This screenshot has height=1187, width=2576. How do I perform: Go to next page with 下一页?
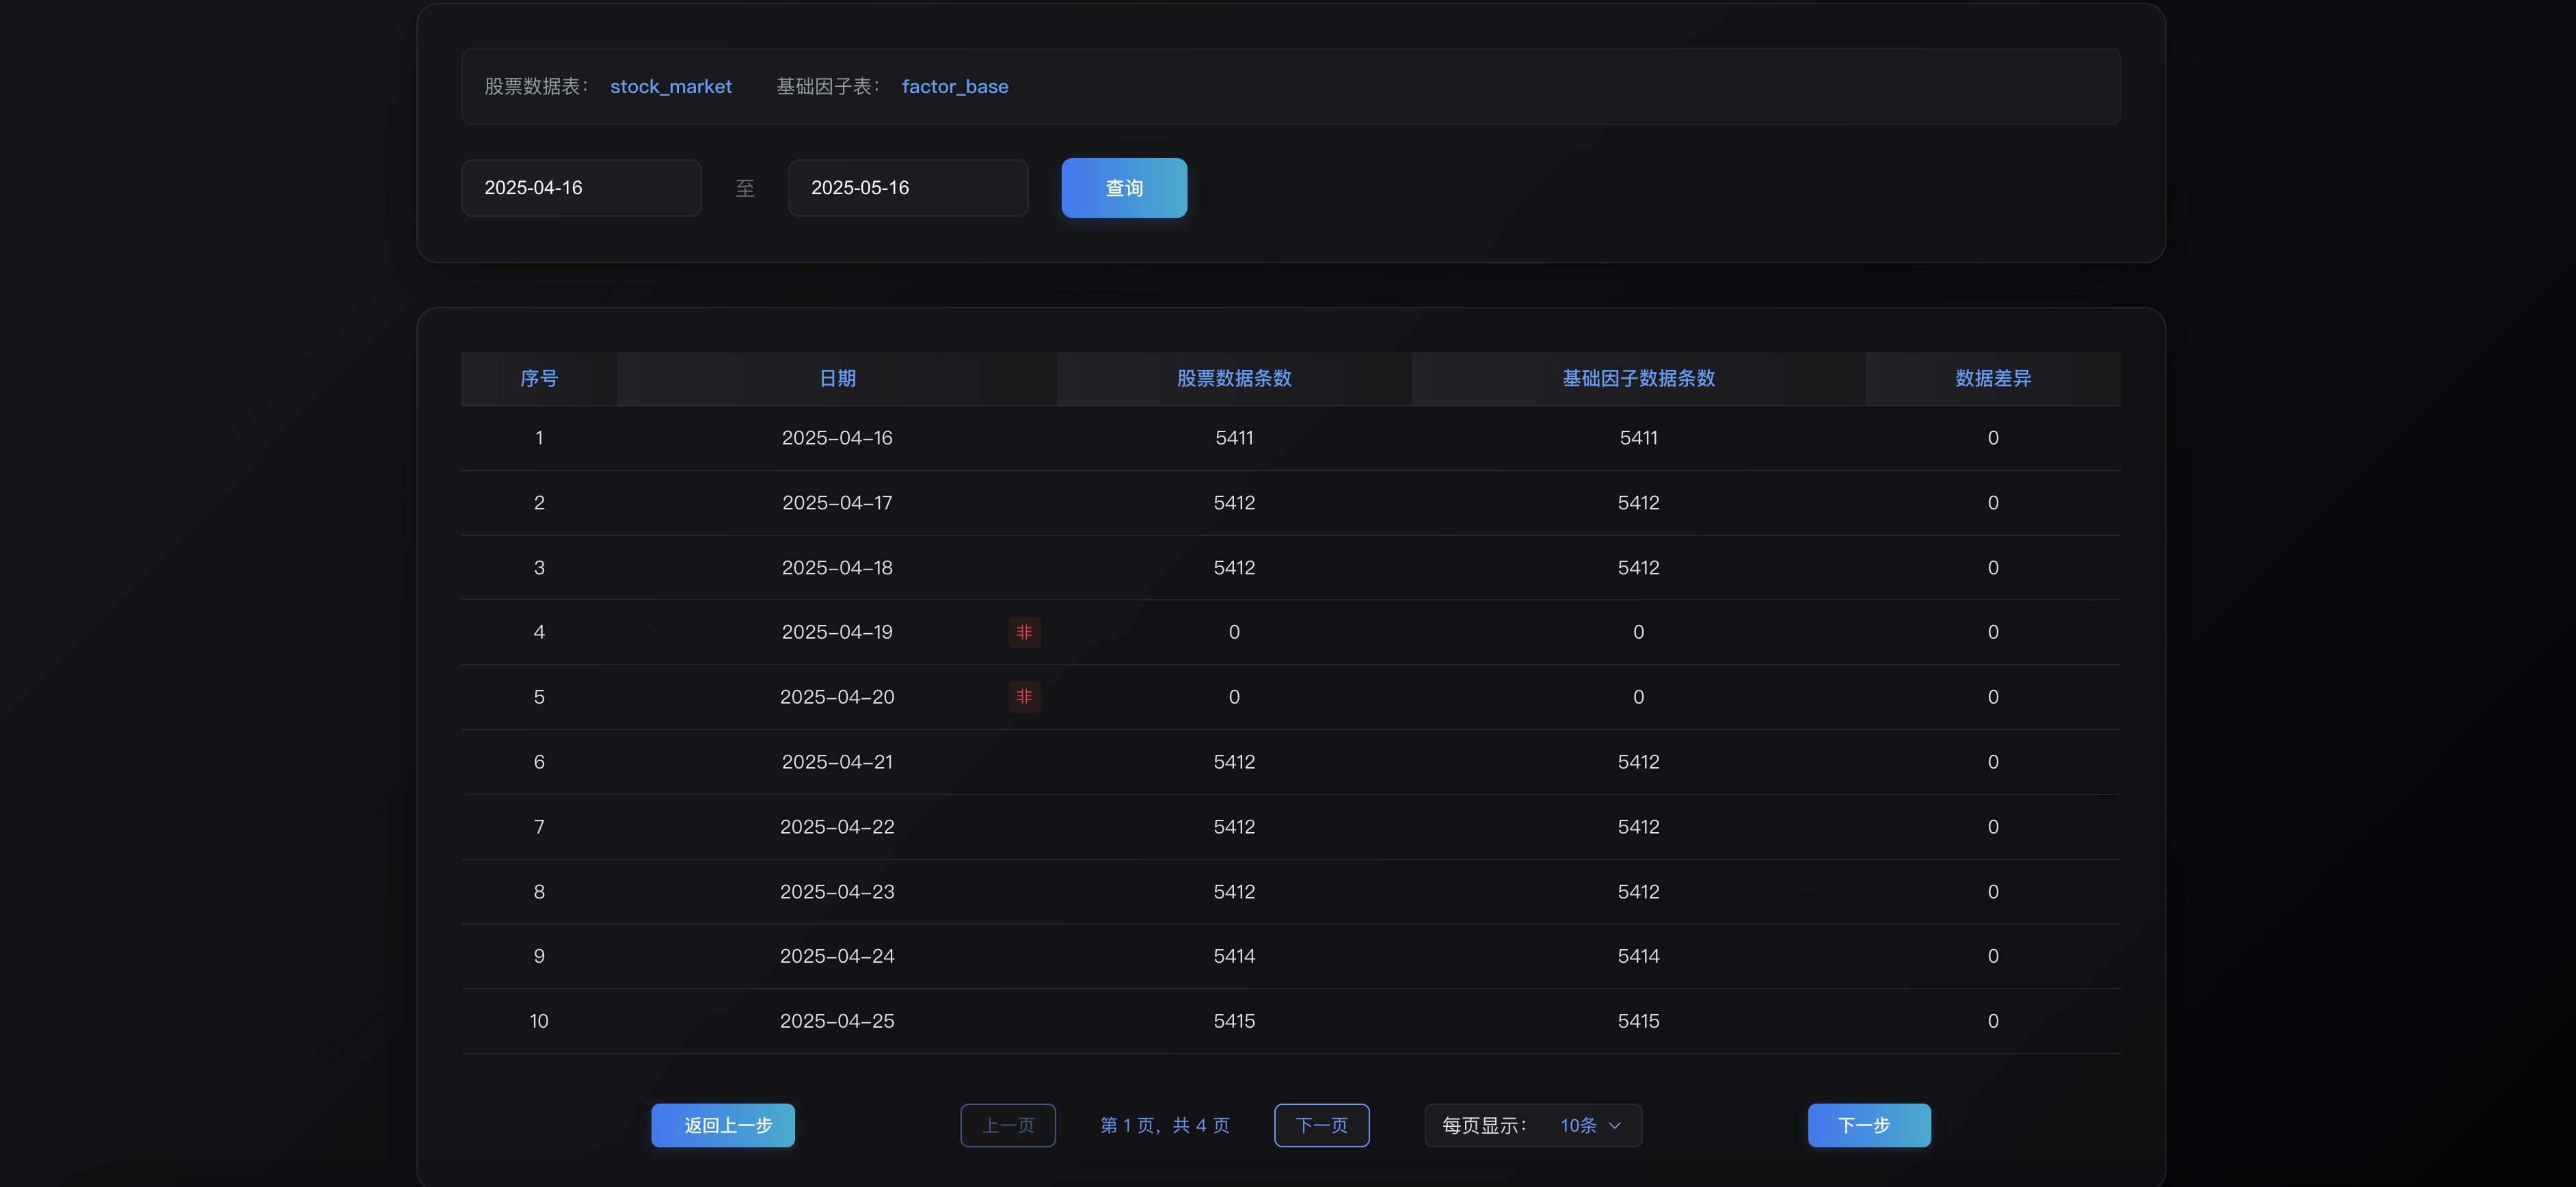coord(1321,1125)
